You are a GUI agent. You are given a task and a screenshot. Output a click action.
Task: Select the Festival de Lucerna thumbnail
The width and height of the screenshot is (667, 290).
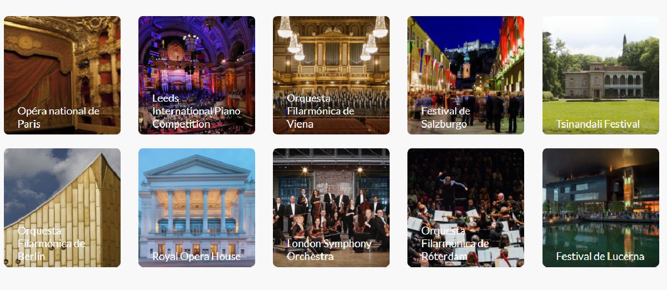(x=601, y=208)
